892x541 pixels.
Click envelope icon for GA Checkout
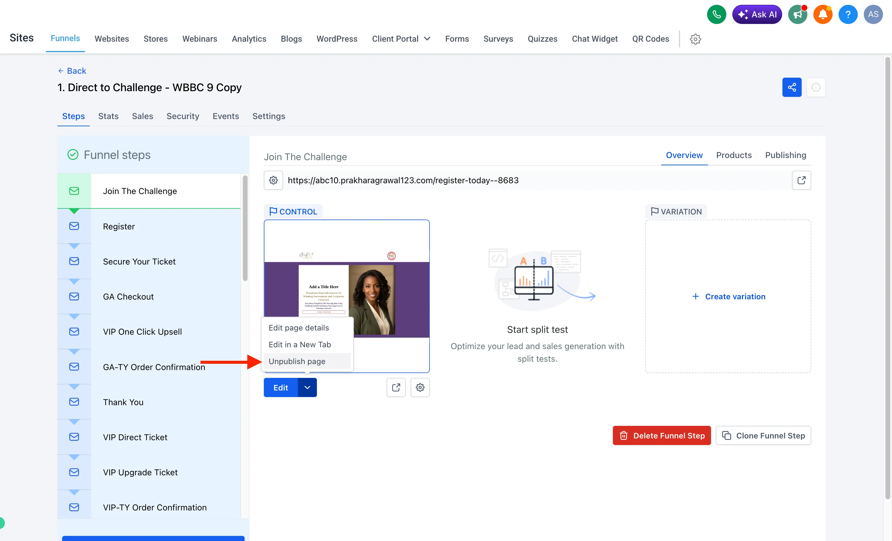pos(74,297)
